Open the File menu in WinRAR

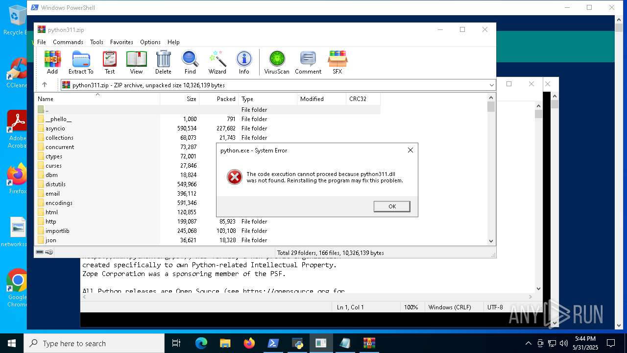[42, 42]
